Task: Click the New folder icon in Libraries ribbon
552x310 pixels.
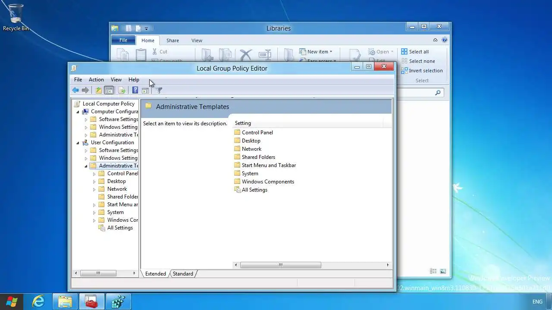Action: pos(289,55)
